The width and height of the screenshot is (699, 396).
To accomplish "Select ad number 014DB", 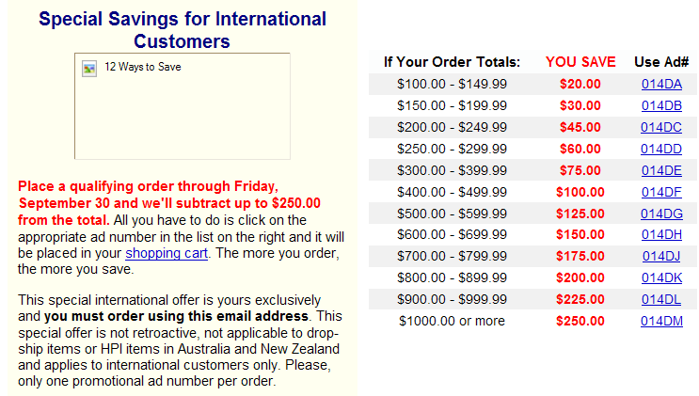I will pos(661,105).
